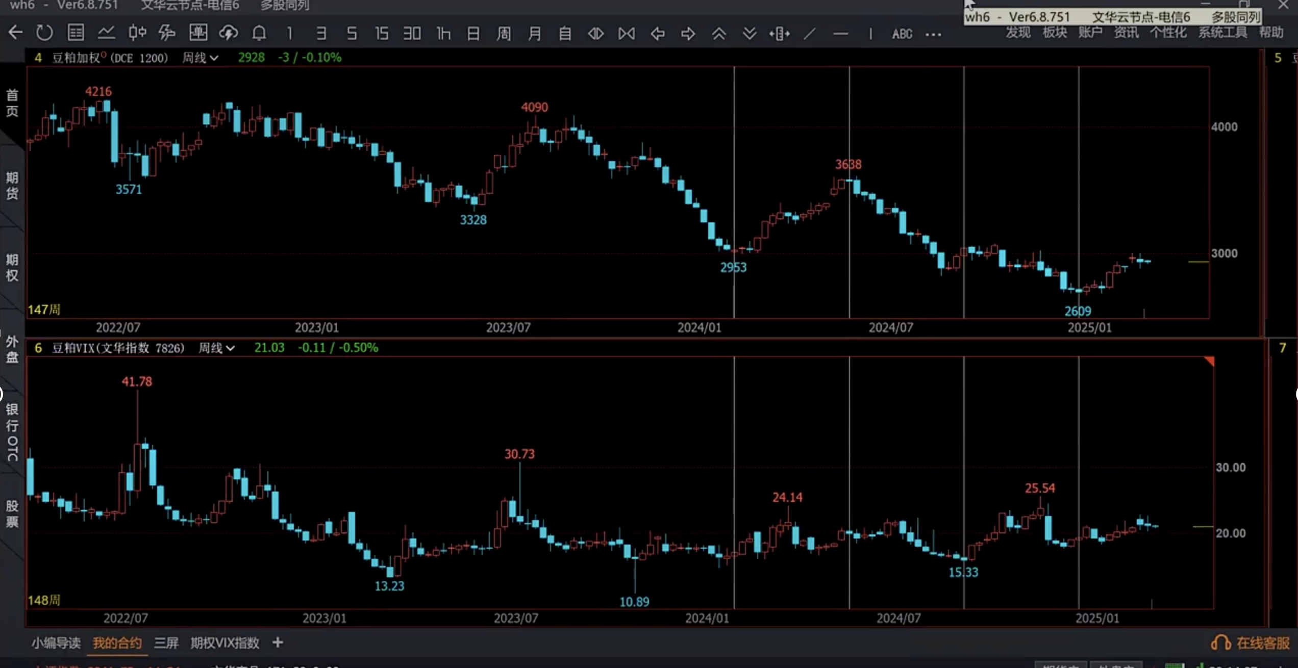Toggle the 周 weekly period button
Image resolution: width=1298 pixels, height=668 pixels.
click(x=504, y=34)
